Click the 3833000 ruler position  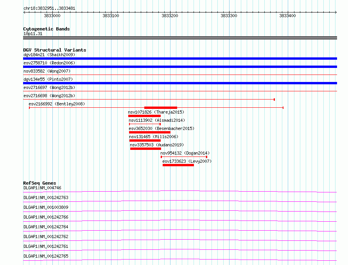(52, 16)
